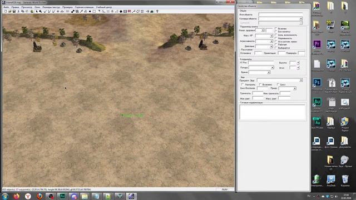Launch Yandex Browser from the taskbar
Screen dimensions: 356x200
coord(28,196)
